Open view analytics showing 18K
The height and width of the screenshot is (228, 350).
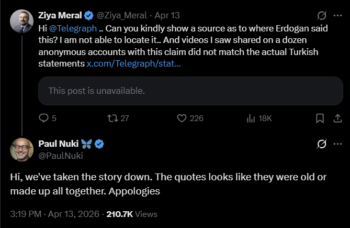click(x=251, y=118)
